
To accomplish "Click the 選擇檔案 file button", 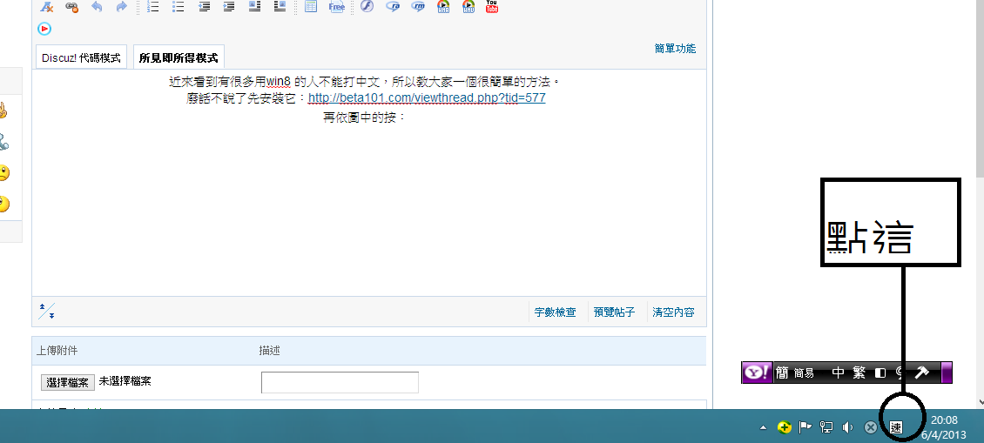I will coord(68,382).
